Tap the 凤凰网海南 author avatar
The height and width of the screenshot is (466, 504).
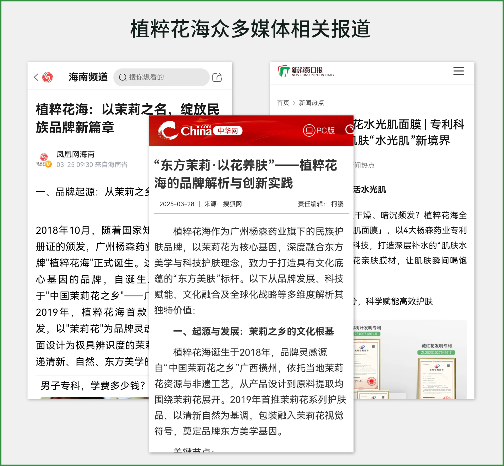coord(44,160)
